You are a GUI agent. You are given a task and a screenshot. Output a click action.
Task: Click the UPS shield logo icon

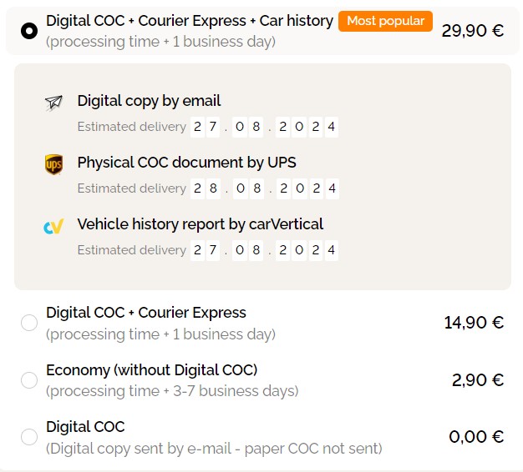point(53,164)
